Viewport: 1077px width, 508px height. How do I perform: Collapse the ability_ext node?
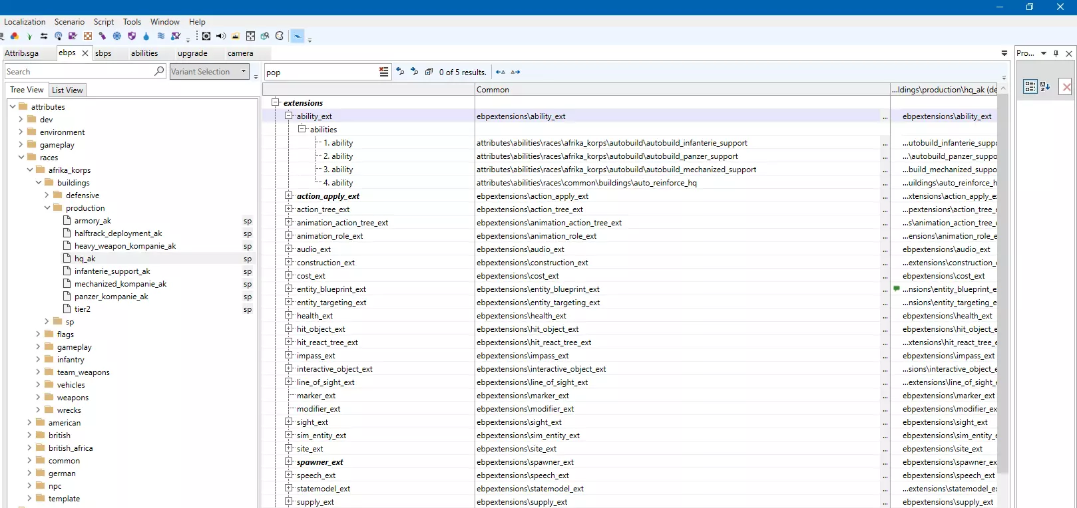point(289,116)
